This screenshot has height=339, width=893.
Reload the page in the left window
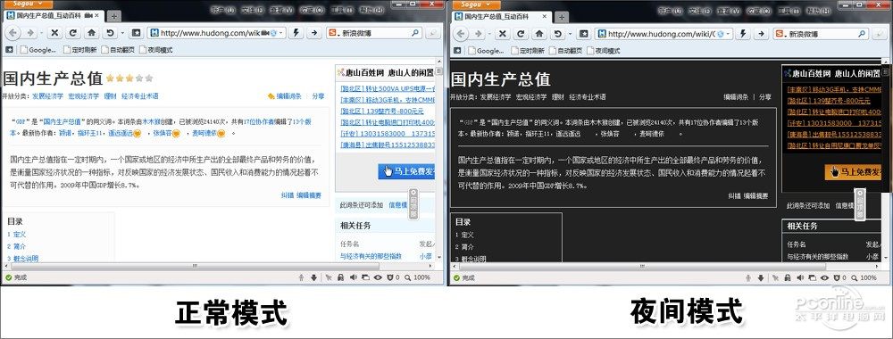click(73, 33)
